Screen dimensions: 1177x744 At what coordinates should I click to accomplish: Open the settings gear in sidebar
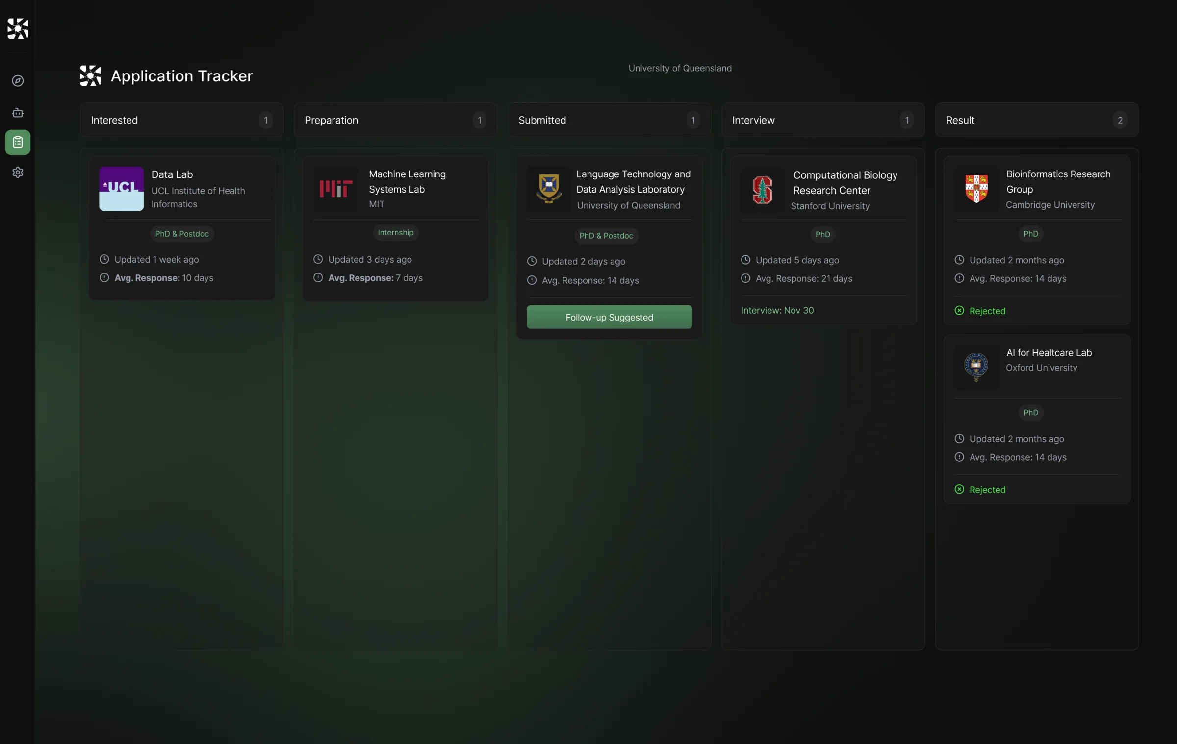point(18,173)
